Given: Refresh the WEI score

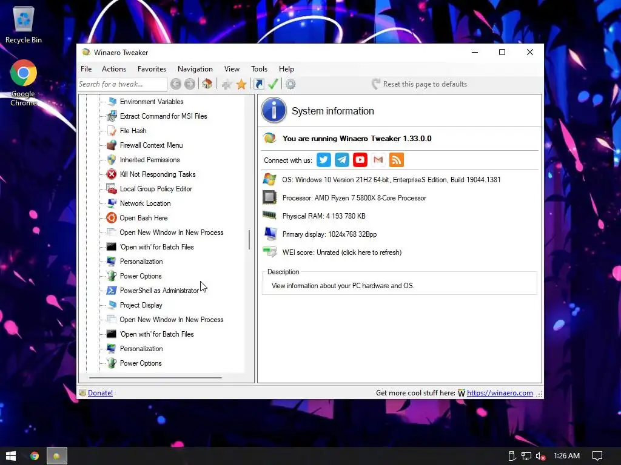Looking at the screenshot, I should [342, 252].
